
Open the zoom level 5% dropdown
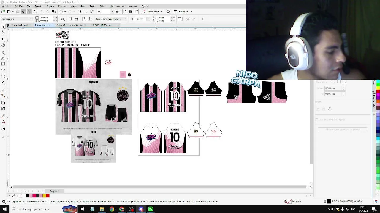click(112, 12)
